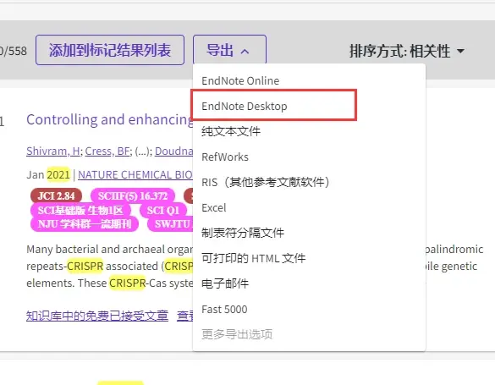Select 电子邮件 export option
Screen dimensions: 495x385
point(225,283)
